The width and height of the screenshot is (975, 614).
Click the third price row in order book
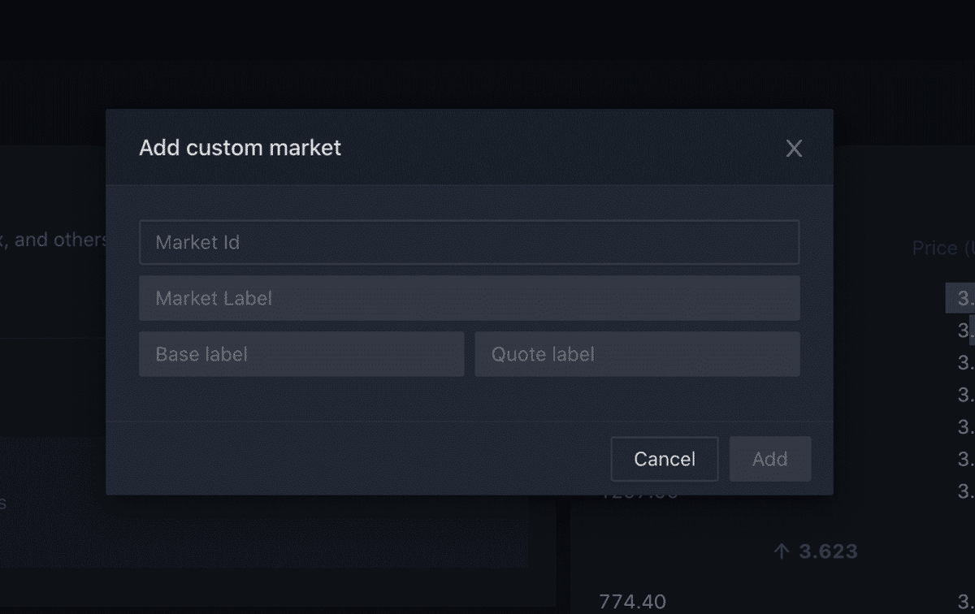pos(965,362)
